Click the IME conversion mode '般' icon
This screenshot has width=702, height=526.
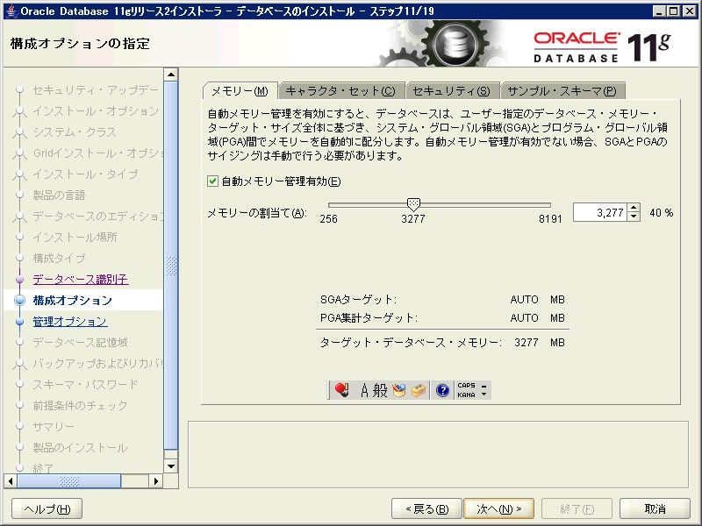[x=380, y=390]
